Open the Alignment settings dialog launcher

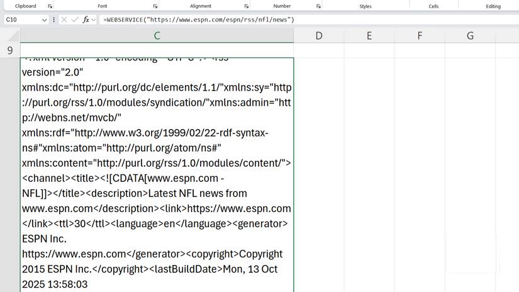(246, 6)
